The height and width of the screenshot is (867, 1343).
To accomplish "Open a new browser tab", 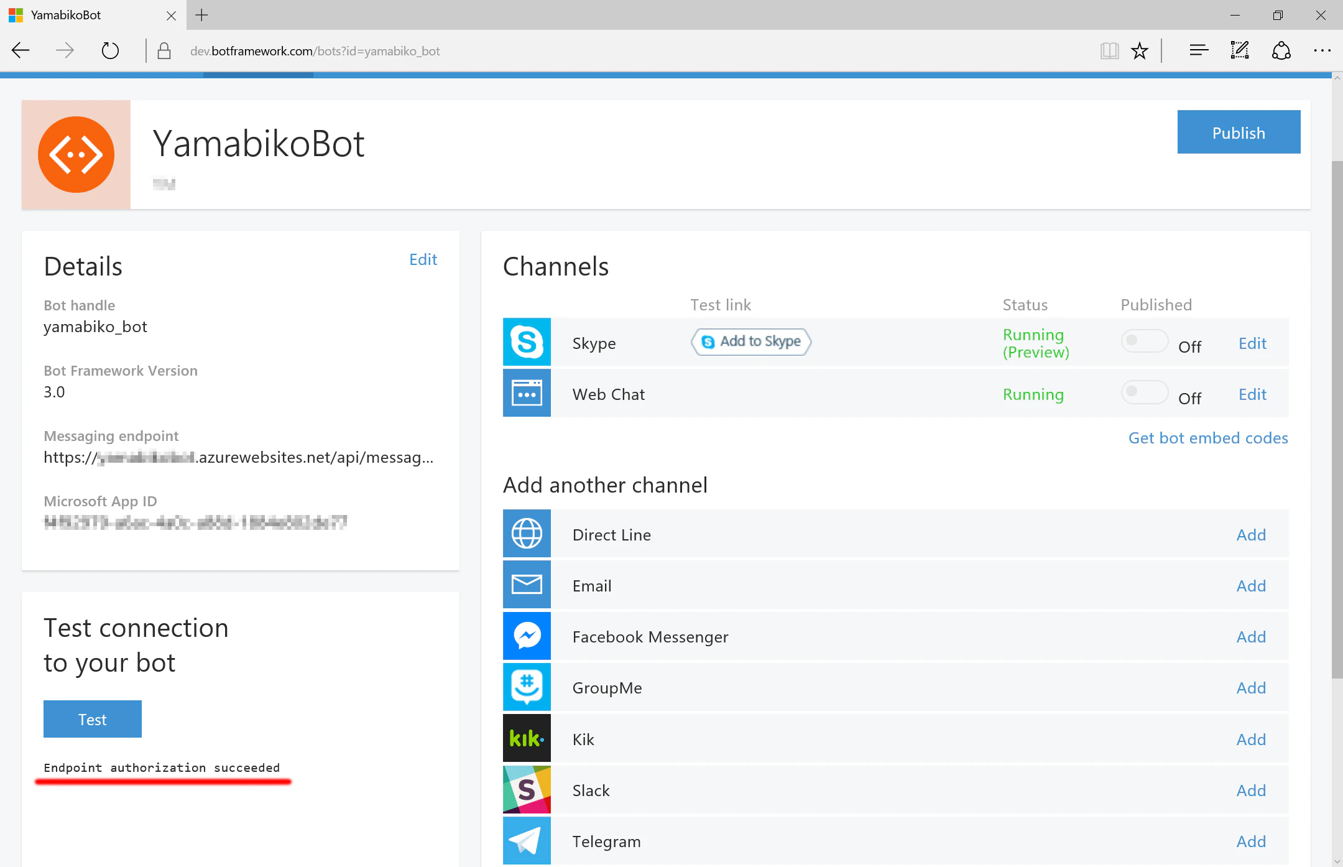I will 201,15.
